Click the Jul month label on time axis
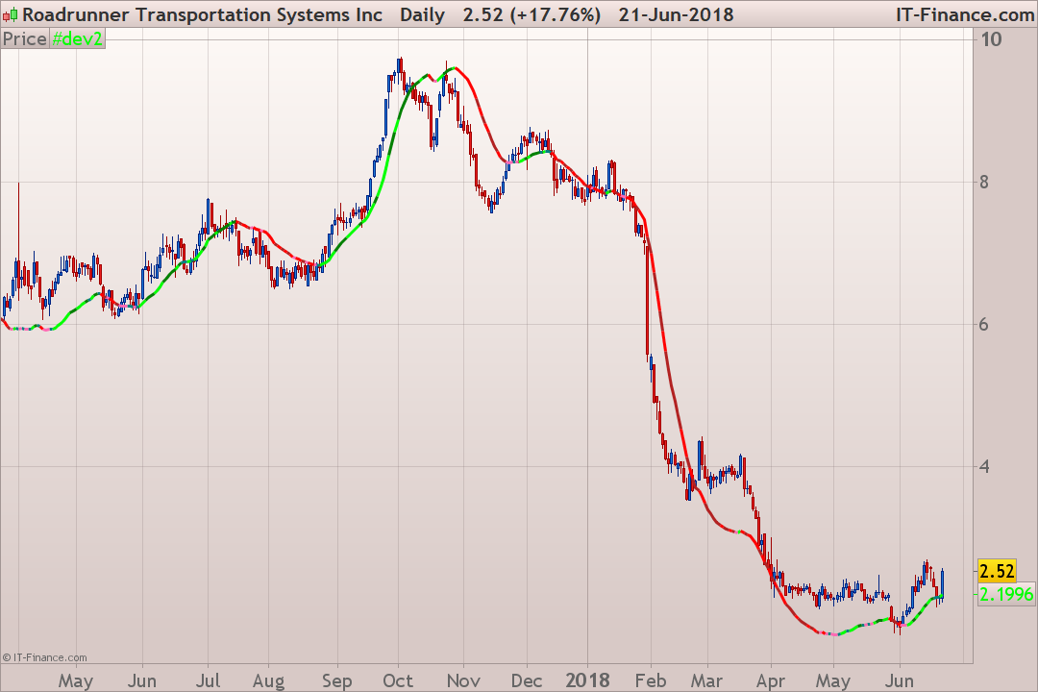 [208, 680]
